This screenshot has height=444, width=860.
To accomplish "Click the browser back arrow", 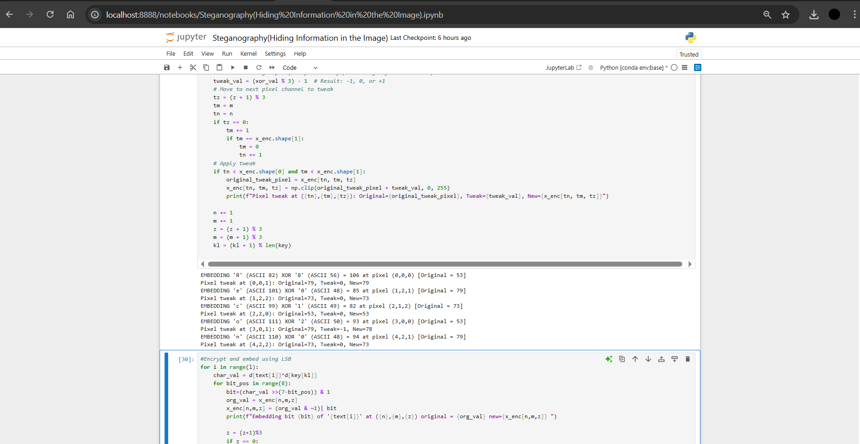I will [x=10, y=14].
